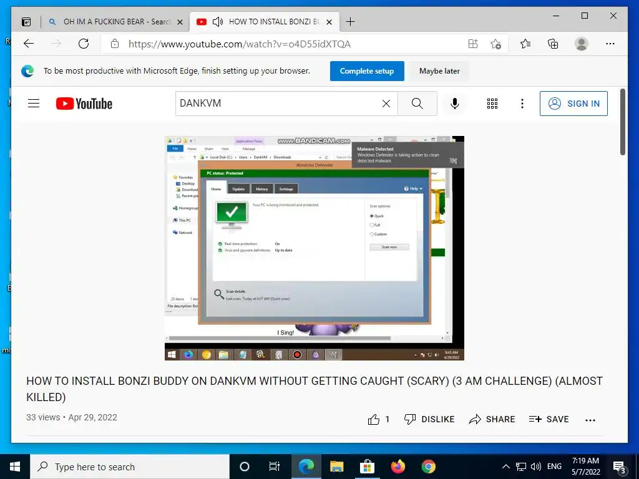The width and height of the screenshot is (639, 479).
Task: Switch to the HOW TO INSTALL BONZI tab
Action: coord(265,22)
